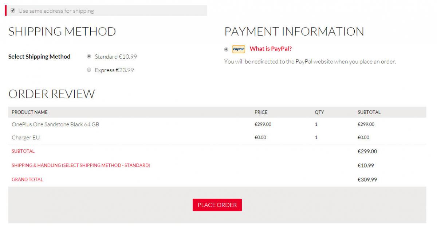This screenshot has width=437, height=226.
Task: Click OnePlus One Sandstone Black 64 GB row
Action: 217,124
